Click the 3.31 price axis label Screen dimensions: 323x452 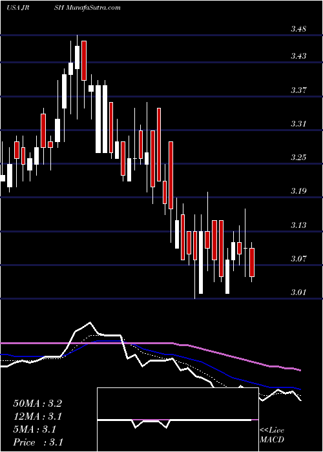tap(298, 124)
